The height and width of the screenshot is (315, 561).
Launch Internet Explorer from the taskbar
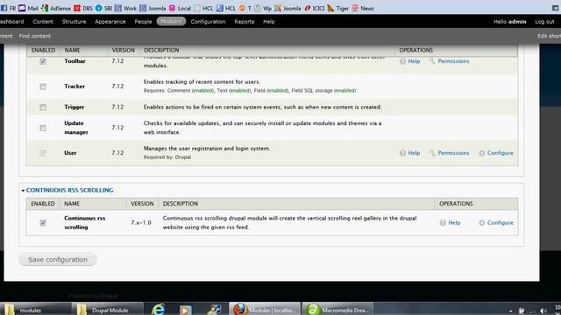click(158, 309)
